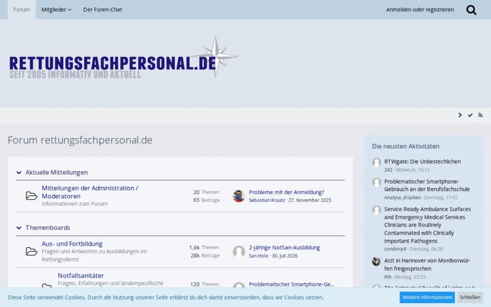Click 28k Beiträge count
491x307 pixels.
coord(205,256)
